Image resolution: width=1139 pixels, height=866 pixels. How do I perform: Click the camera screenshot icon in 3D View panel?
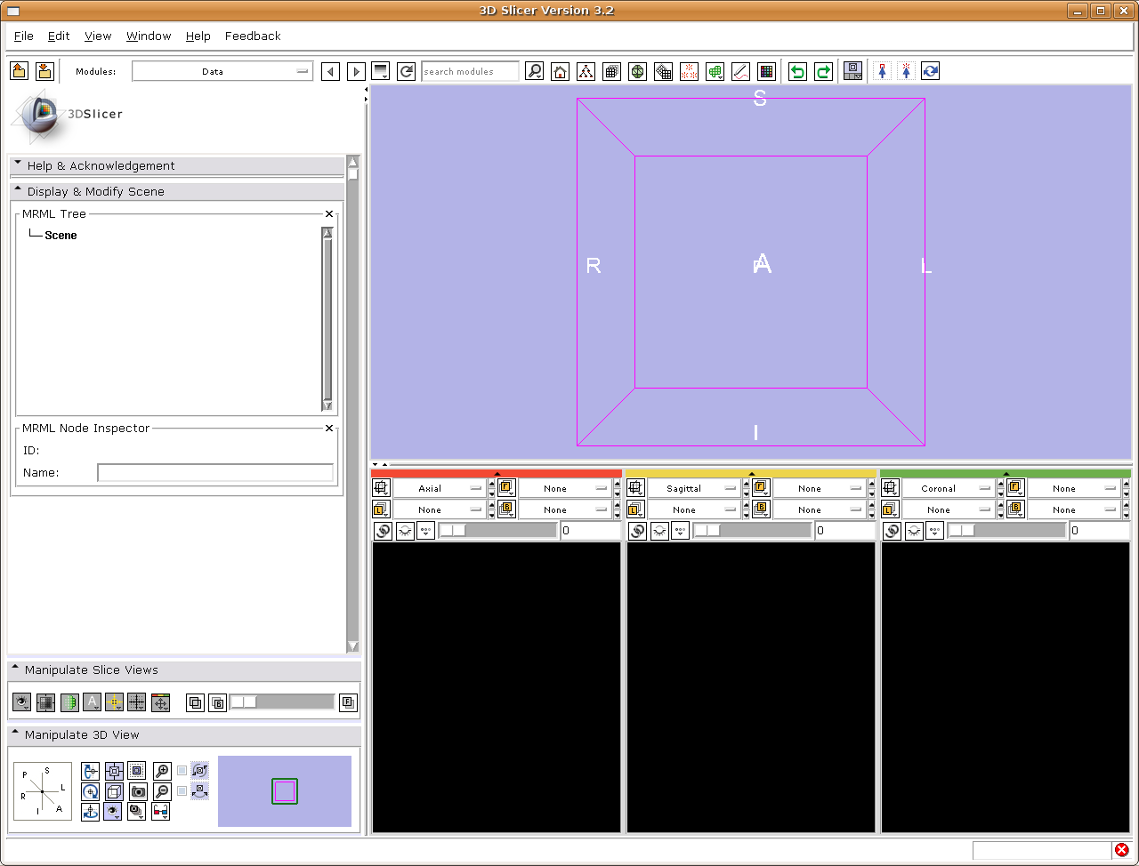(x=138, y=791)
